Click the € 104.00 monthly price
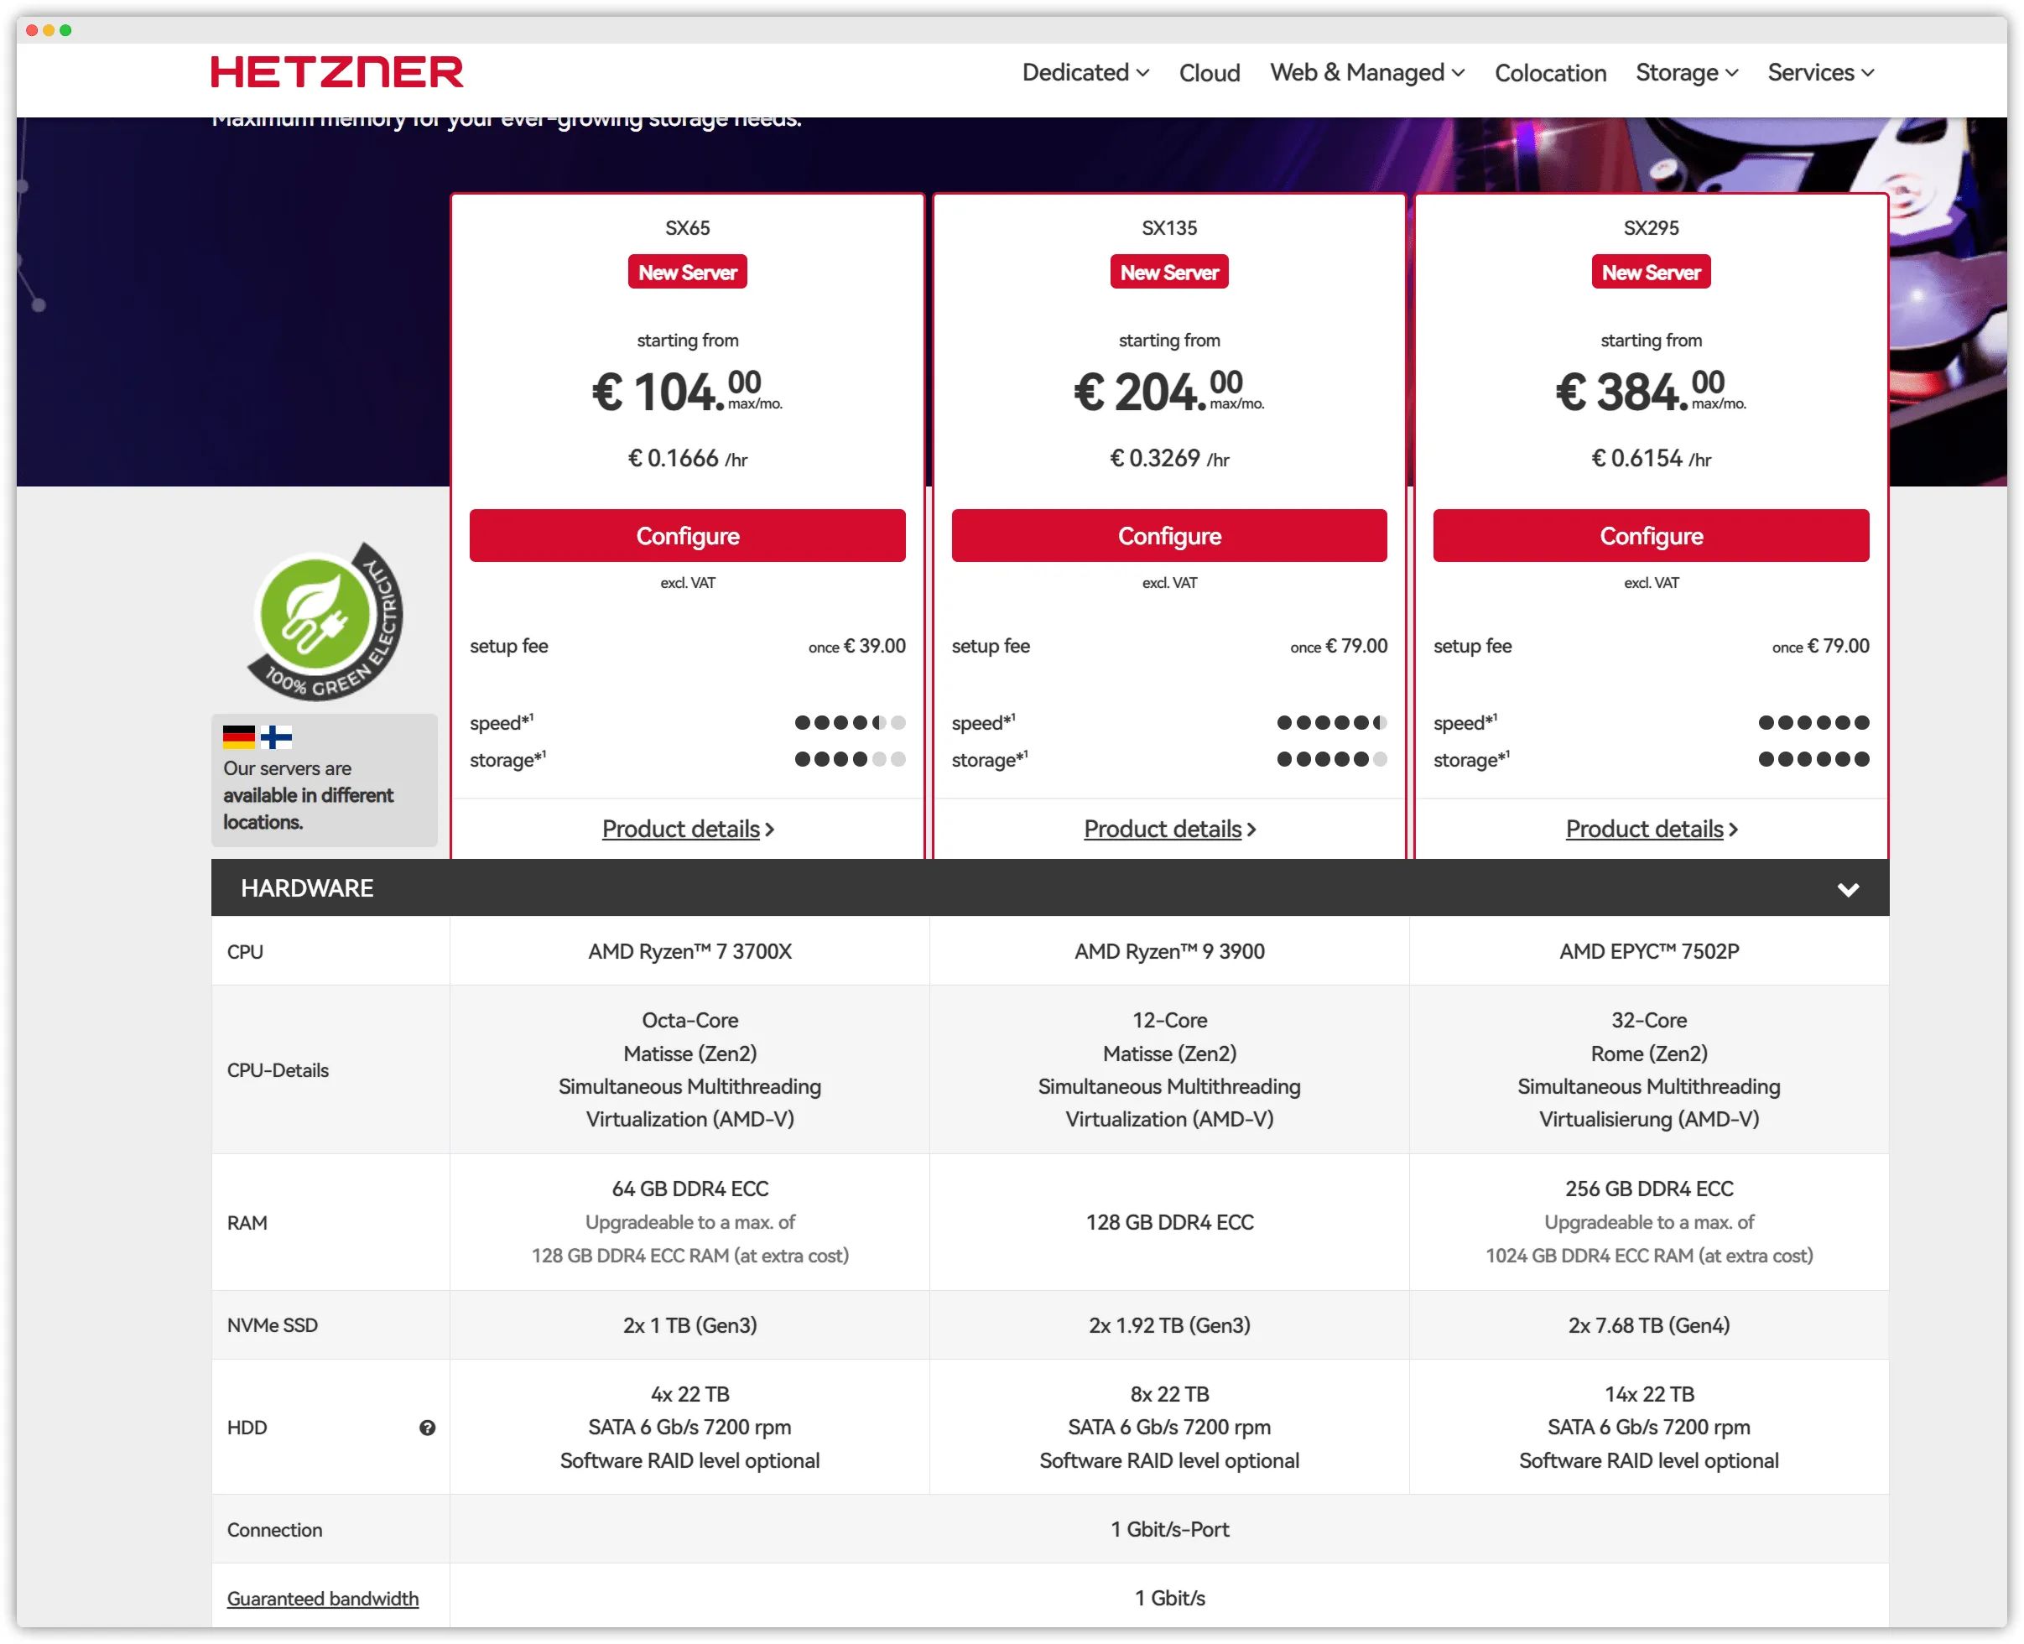This screenshot has height=1644, width=2024. pos(687,391)
